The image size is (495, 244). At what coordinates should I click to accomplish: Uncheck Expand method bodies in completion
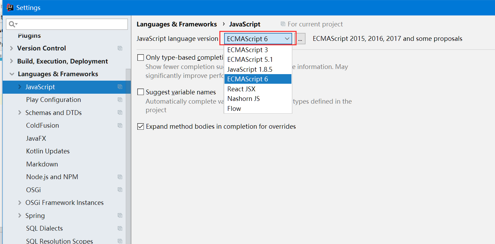[x=140, y=127]
